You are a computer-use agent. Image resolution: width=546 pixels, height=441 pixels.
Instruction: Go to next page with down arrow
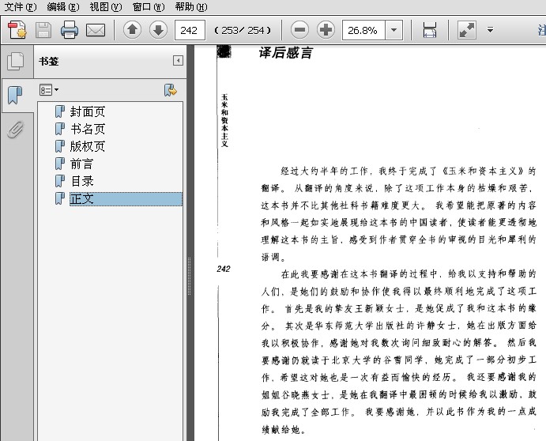coord(158,31)
